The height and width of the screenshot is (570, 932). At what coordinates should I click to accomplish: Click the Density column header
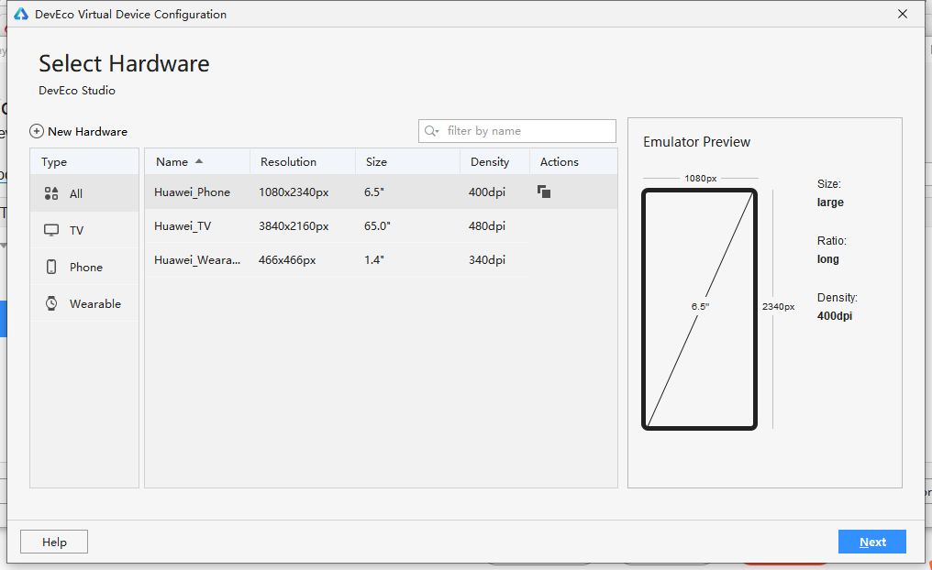tap(494, 162)
